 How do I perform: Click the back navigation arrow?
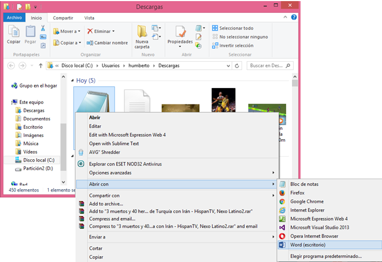[11, 66]
